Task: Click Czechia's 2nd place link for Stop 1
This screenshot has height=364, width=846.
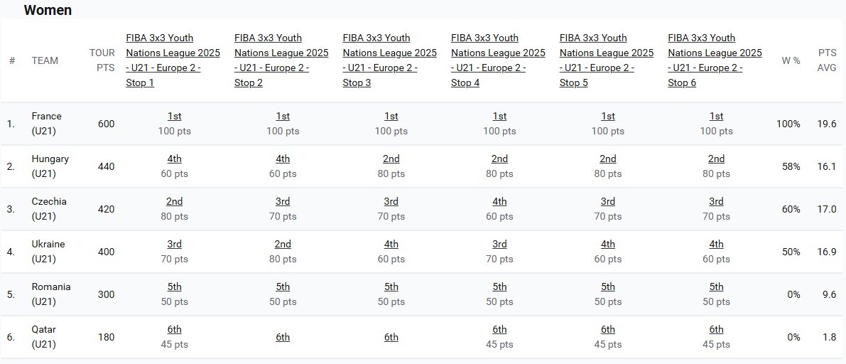Action: (174, 201)
